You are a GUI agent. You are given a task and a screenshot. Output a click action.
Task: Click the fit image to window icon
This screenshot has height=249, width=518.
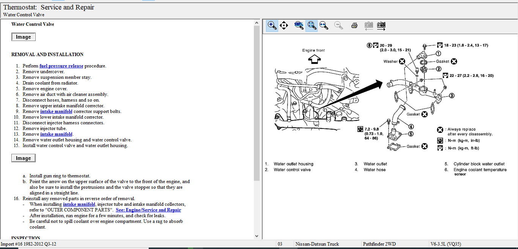(x=312, y=25)
